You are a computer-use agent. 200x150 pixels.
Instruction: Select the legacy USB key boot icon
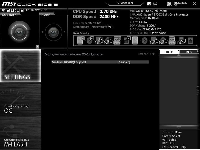pos(172,41)
